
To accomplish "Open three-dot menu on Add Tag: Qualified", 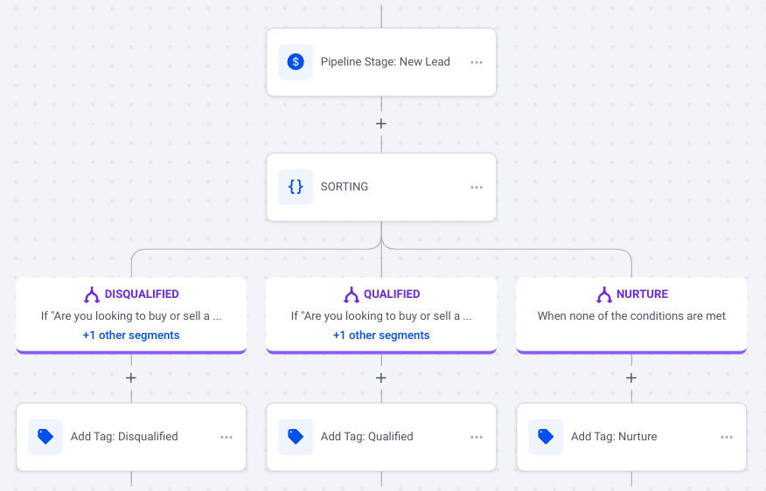I will click(477, 437).
